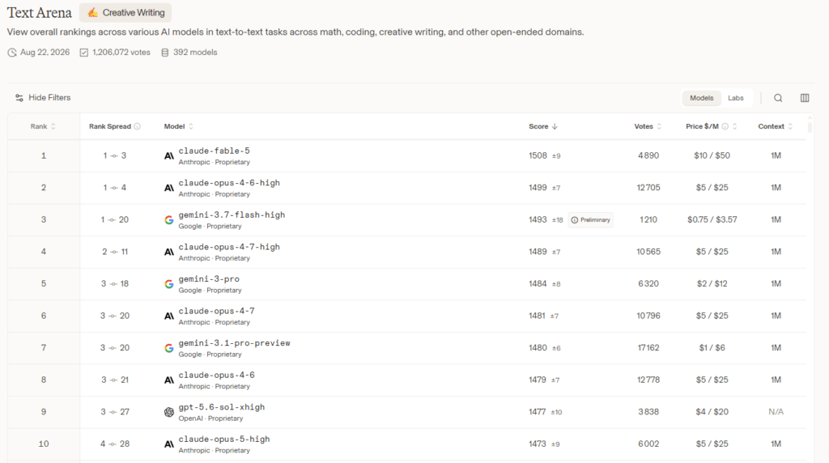
Task: Click the $1 / $6 price cell
Action: coord(712,348)
